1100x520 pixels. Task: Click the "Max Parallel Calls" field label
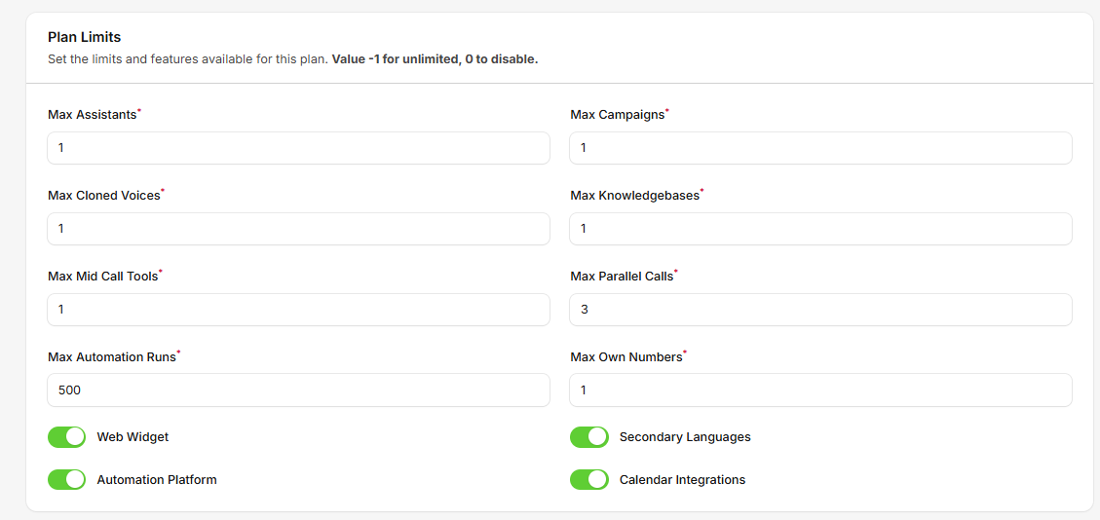coord(621,277)
